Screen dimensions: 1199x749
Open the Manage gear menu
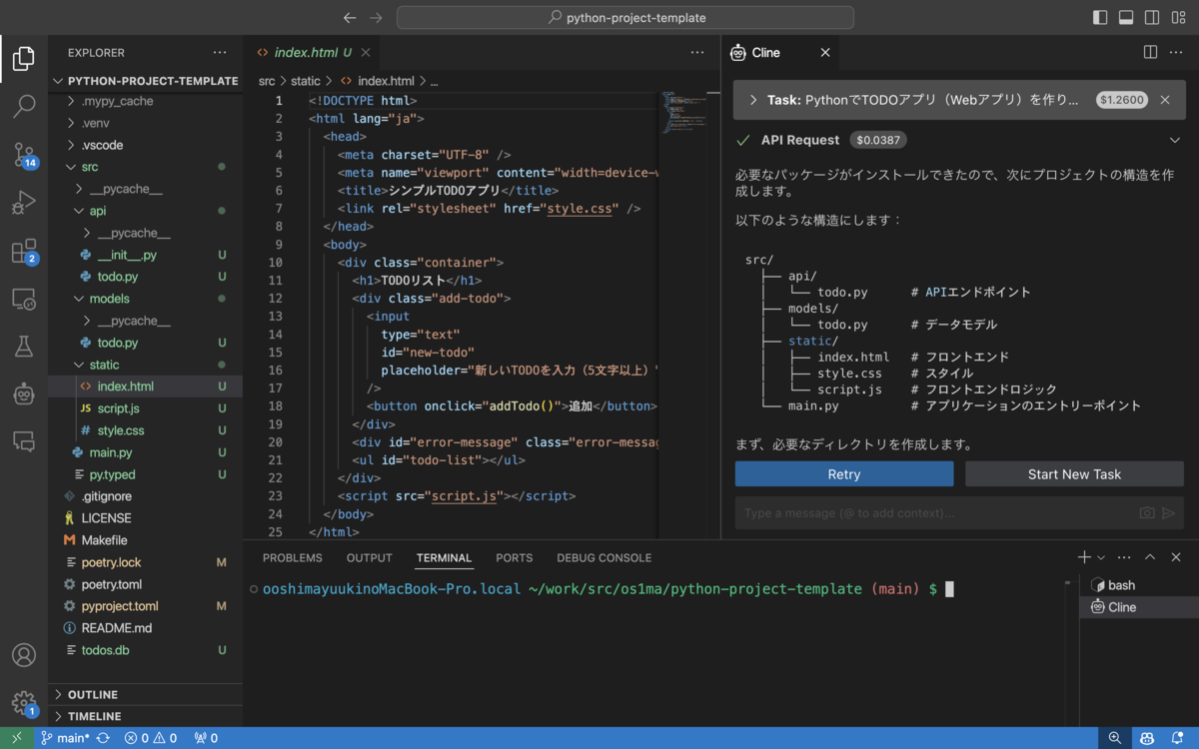coord(24,703)
